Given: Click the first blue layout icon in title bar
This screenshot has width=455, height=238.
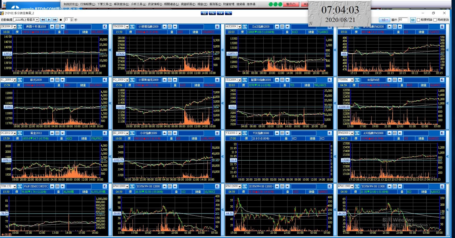Looking at the screenshot, I should pyautogui.click(x=204, y=13).
